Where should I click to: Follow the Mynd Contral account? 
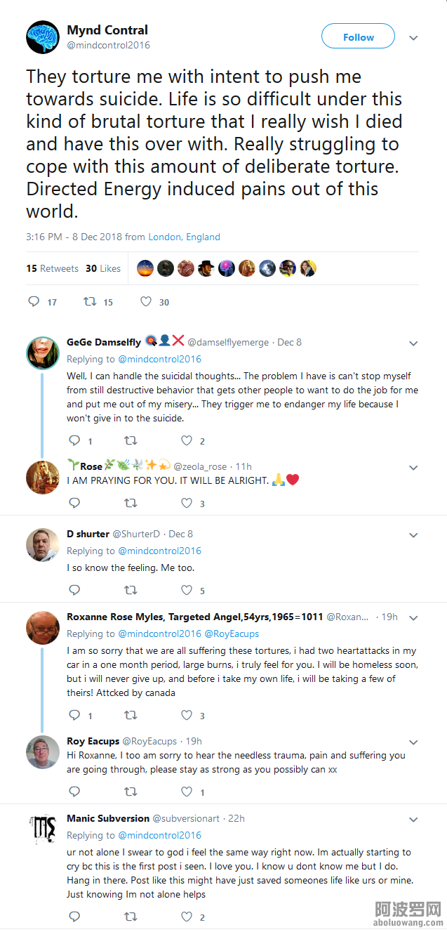click(x=358, y=37)
